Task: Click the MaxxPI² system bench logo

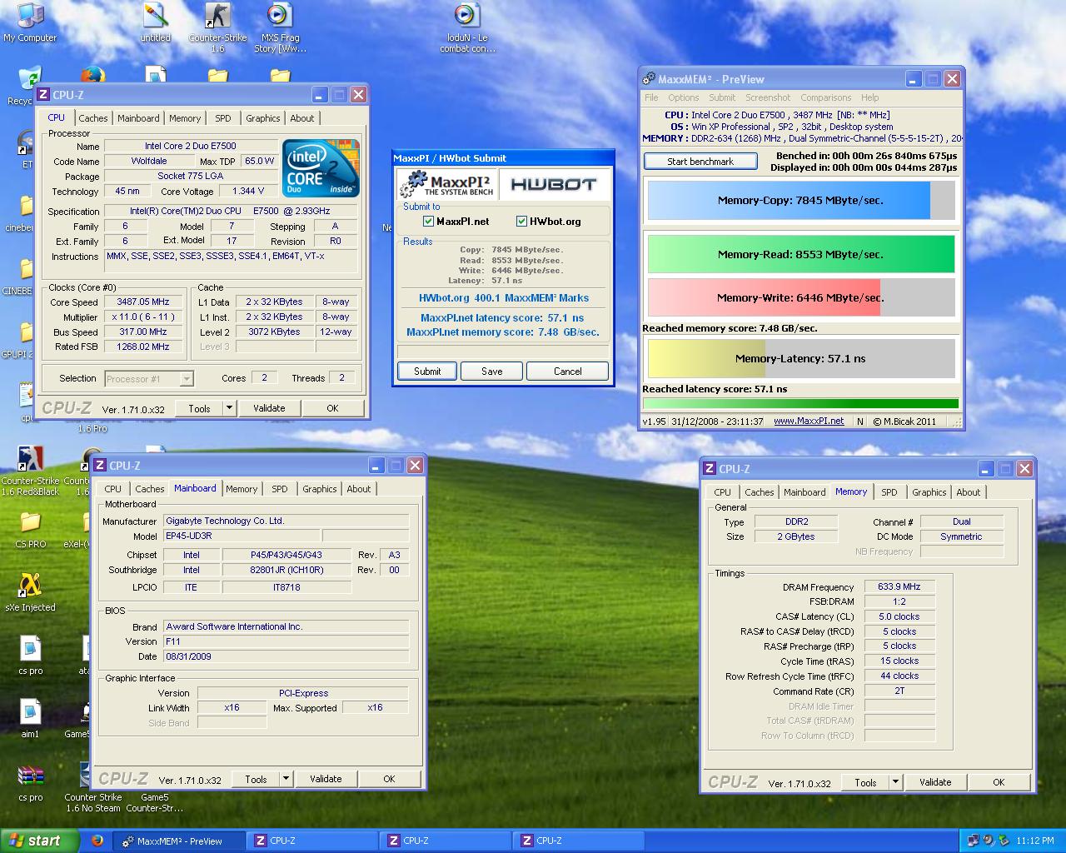Action: tap(447, 184)
